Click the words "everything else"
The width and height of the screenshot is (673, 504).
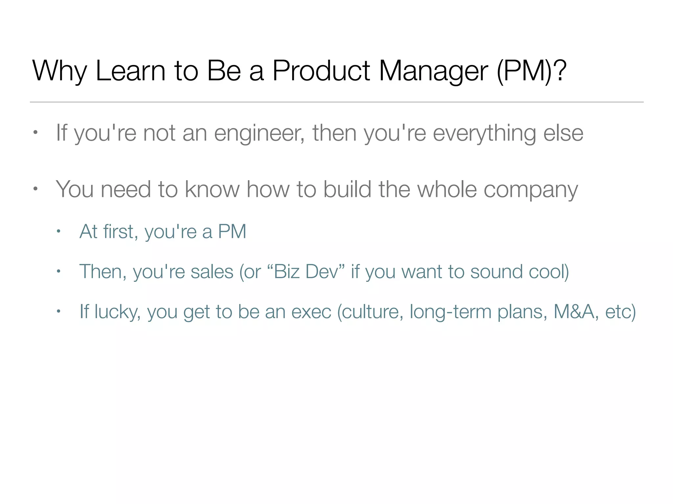(x=508, y=133)
